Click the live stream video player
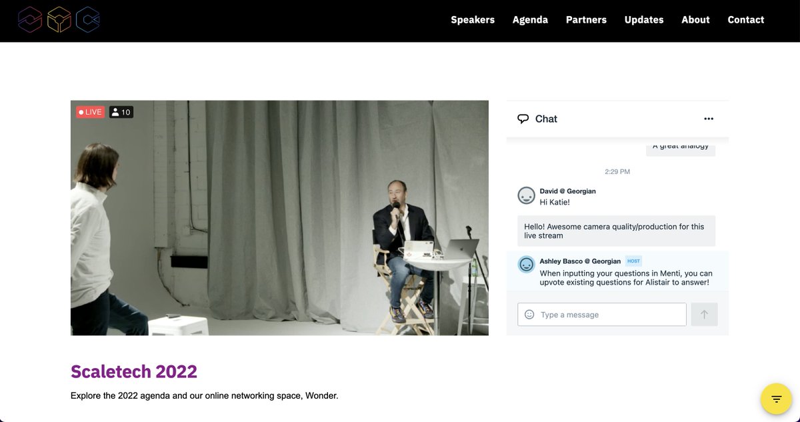Screen dimensions: 800x422 click(x=279, y=218)
